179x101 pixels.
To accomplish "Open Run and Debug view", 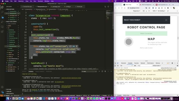I will tap(2, 22).
